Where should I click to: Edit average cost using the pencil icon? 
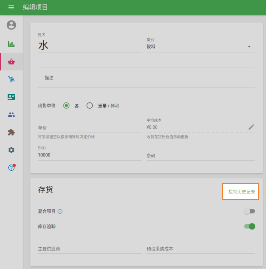(x=251, y=127)
